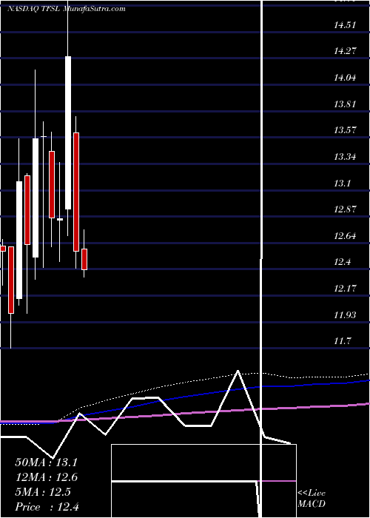The image size is (370, 518).
Task: Click the tallest white candlestick body
Action: 68,132
